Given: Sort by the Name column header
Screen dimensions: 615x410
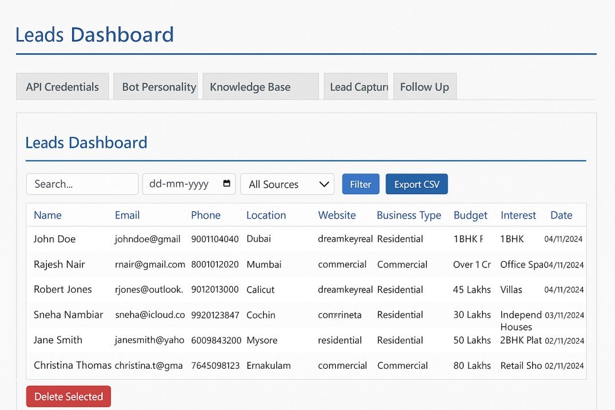Looking at the screenshot, I should (x=47, y=215).
